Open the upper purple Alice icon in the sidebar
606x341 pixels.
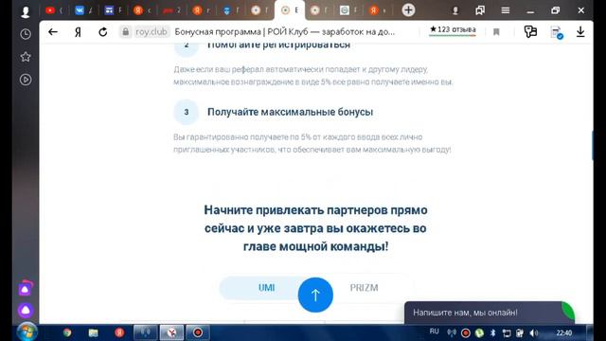pos(26,288)
